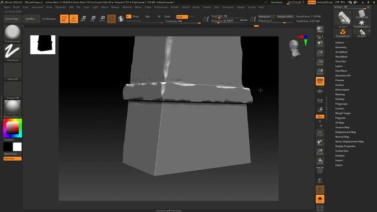This screenshot has height=212, width=377.
Task: Click the Xpose icon at shelf bottom
Action: pyautogui.click(x=320, y=208)
